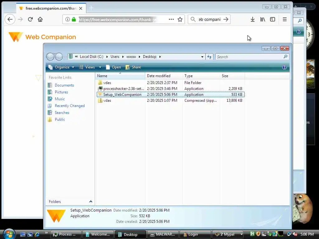Click Firefox search box
The height and width of the screenshot is (239, 319).
tap(210, 20)
